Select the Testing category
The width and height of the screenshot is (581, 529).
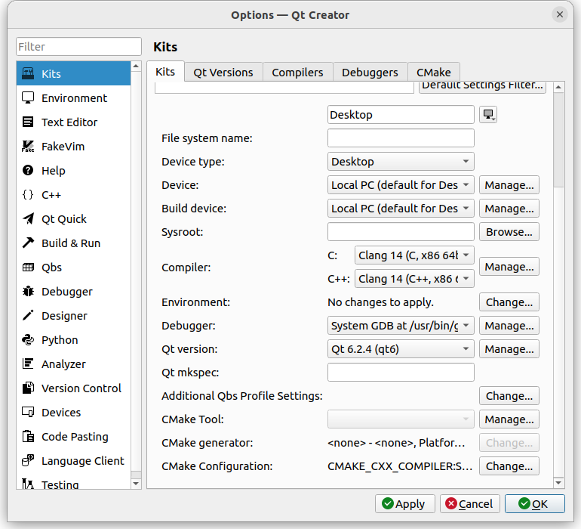tap(73, 482)
